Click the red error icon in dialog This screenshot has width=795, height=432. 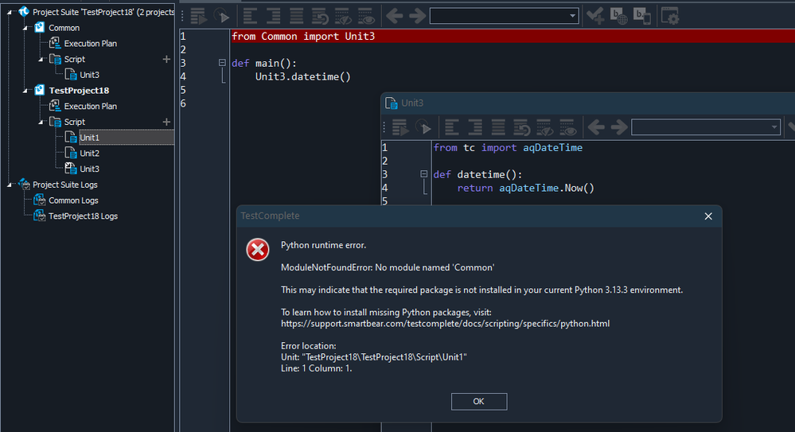pyautogui.click(x=258, y=250)
